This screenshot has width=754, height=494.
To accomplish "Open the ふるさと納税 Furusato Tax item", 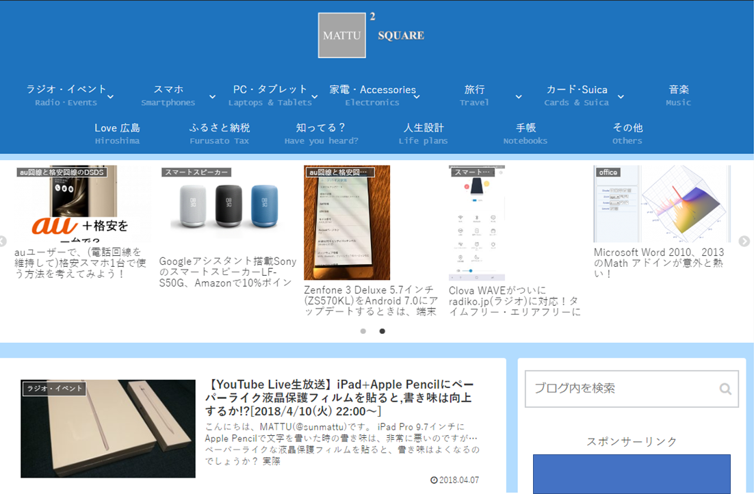I will [x=219, y=133].
